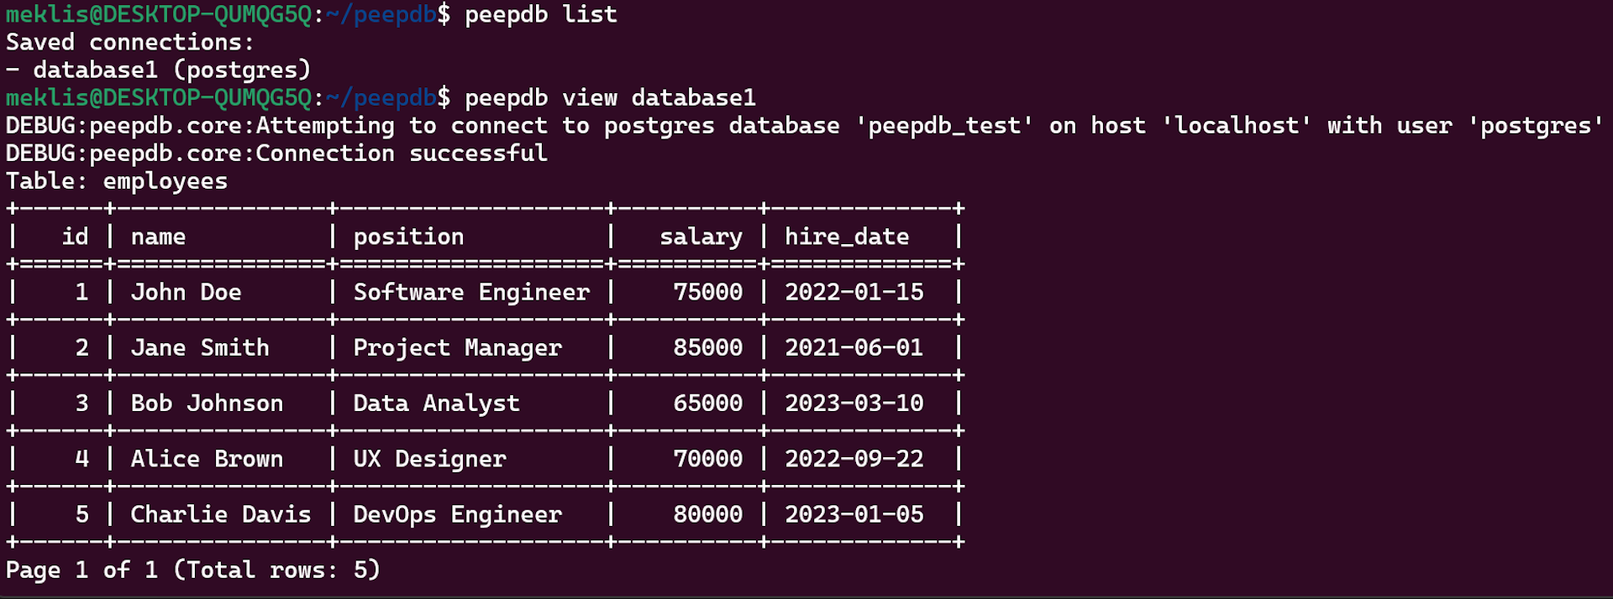Image resolution: width=1613 pixels, height=599 pixels.
Task: Click hire date 2022-01-15
Action: coord(854,292)
